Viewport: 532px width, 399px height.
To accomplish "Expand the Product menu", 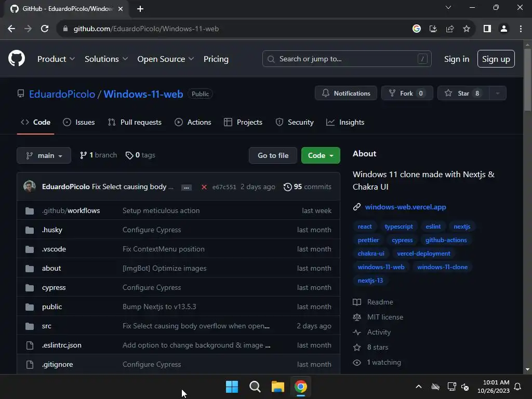I will [x=56, y=59].
